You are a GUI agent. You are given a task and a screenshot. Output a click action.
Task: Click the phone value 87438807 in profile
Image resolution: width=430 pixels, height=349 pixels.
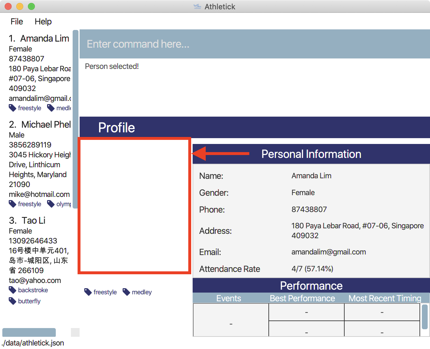pyautogui.click(x=309, y=209)
